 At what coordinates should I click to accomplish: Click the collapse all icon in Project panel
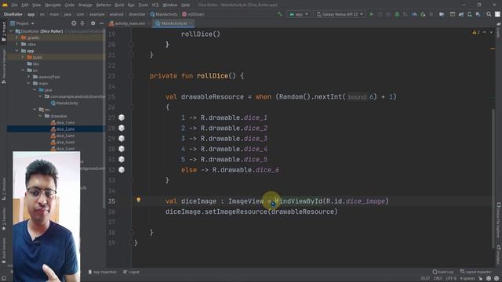(82, 23)
